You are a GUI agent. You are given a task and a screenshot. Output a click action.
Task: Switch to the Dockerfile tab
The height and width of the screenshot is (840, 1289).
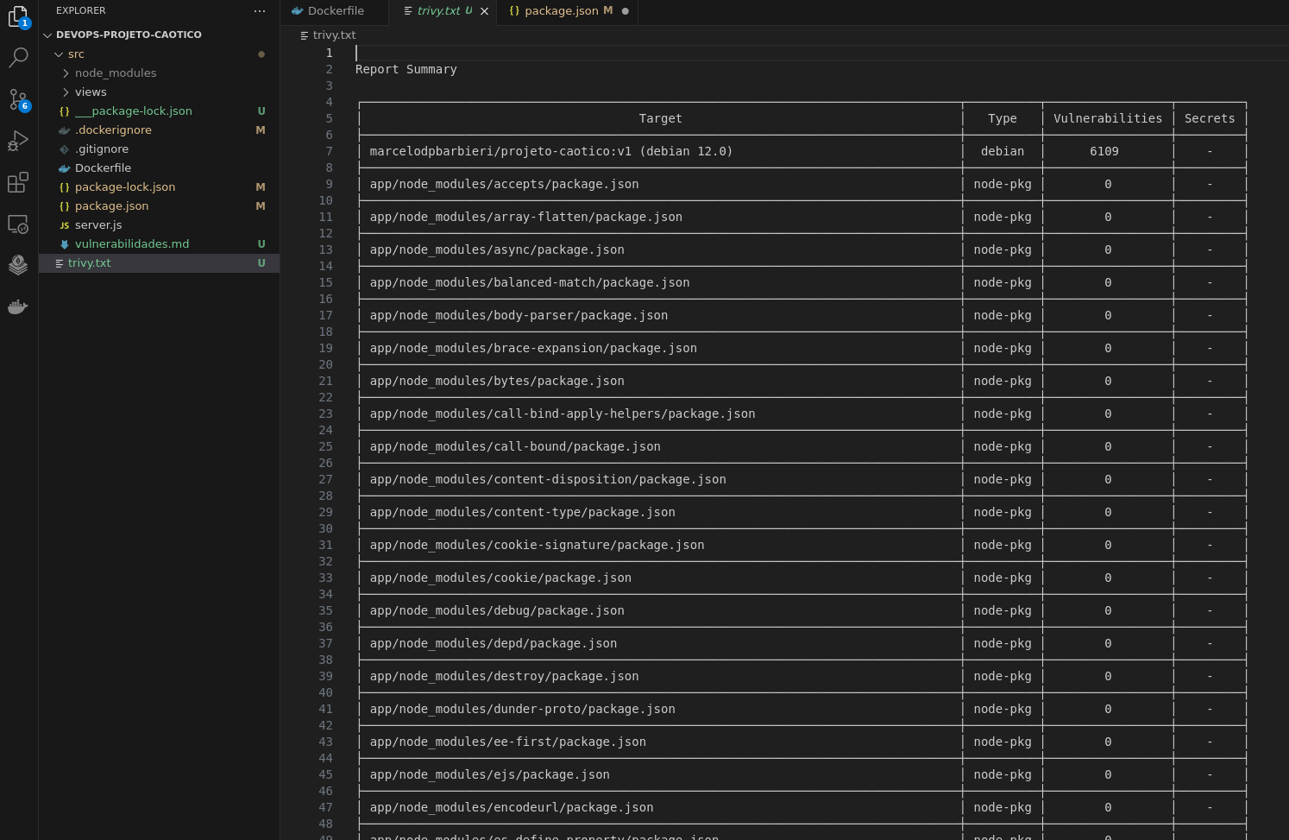point(335,11)
